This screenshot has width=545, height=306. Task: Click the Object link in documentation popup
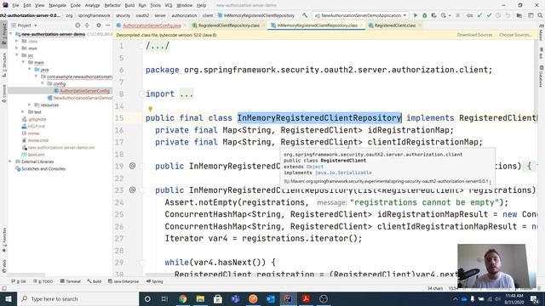(315, 167)
